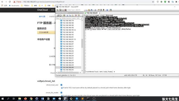Screen dimensions: 179x101
Task: Click the Connect icon in Session Manager toolbar
Action: click(x=58, y=15)
